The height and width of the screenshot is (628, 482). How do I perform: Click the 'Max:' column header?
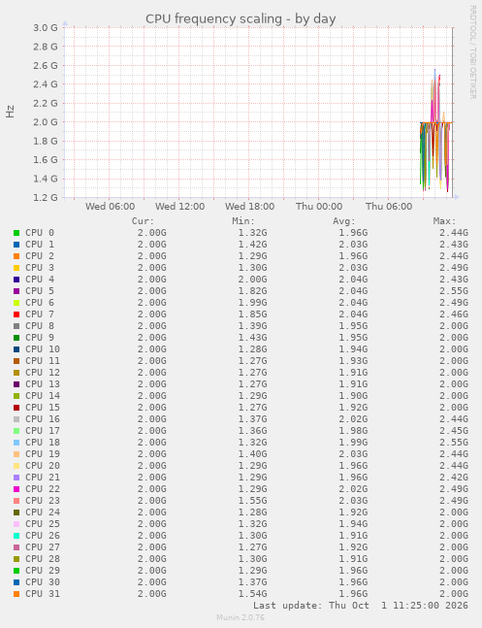pos(444,221)
